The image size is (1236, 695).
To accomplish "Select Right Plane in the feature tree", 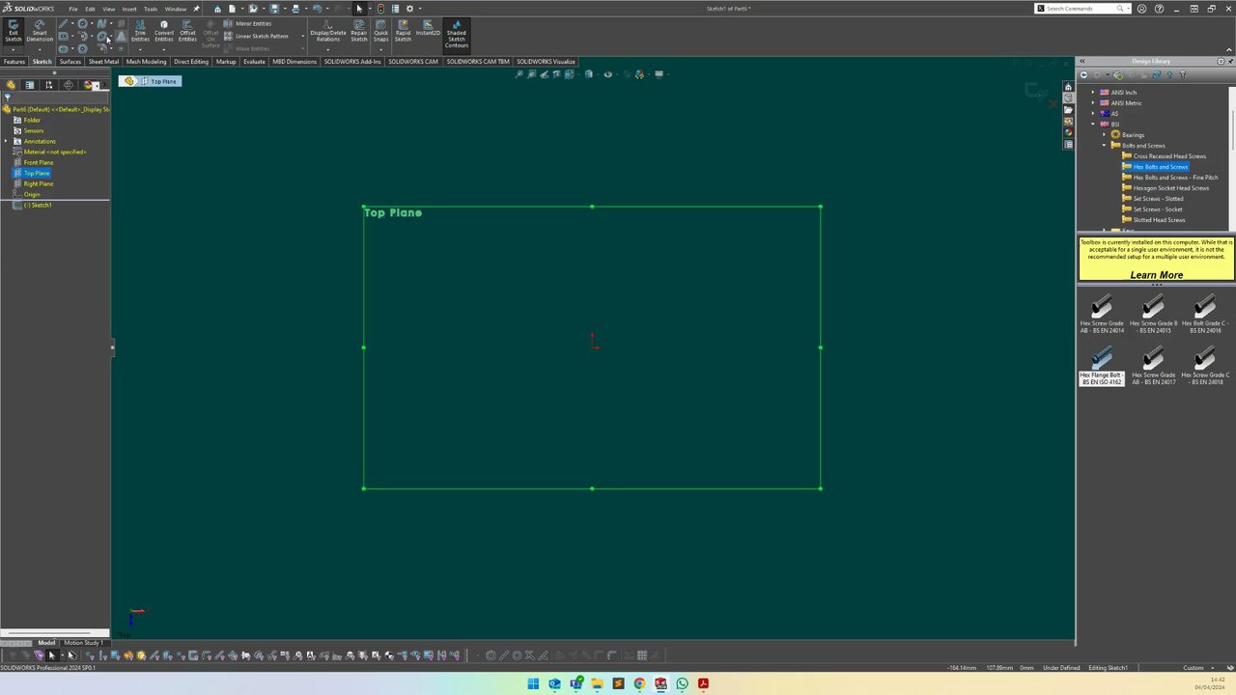I will click(x=39, y=183).
